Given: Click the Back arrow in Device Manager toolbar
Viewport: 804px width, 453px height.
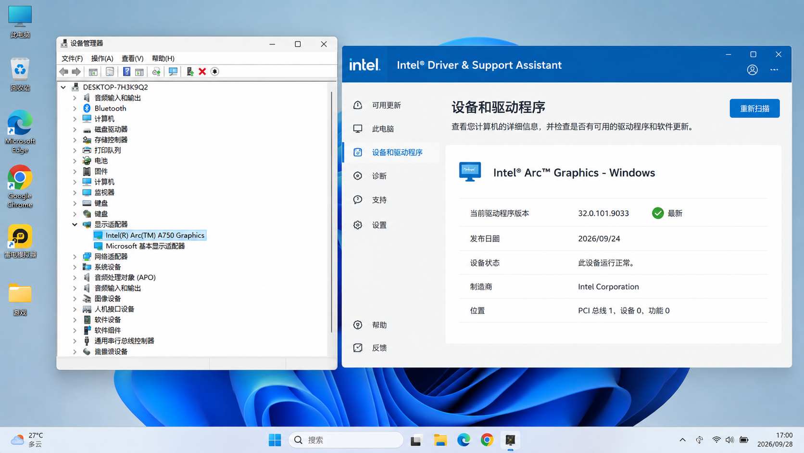Looking at the screenshot, I should 63,71.
